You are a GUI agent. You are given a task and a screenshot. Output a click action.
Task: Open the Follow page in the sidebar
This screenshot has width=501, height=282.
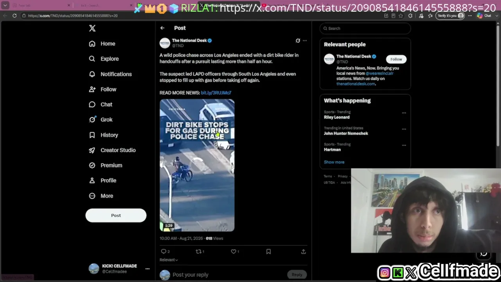[x=103, y=89]
